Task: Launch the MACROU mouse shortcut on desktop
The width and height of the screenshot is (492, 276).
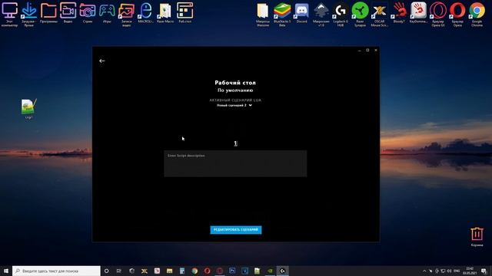Action: tap(146, 13)
